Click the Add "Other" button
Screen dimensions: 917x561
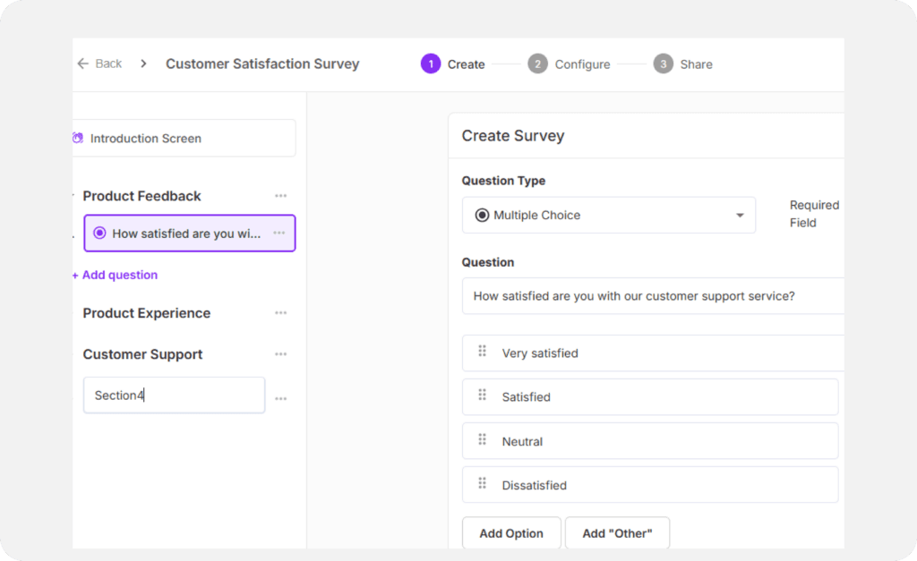tap(617, 533)
